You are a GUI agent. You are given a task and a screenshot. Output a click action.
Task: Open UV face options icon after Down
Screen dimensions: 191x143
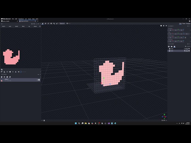pyautogui.click(x=40, y=27)
